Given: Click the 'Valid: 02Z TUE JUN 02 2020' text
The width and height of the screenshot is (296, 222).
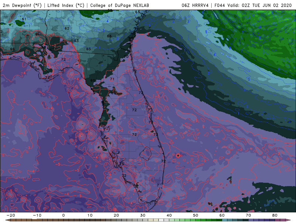Looking at the screenshot, I should click(x=259, y=5).
